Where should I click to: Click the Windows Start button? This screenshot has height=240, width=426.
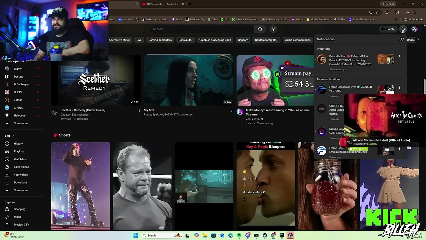[x=135, y=235]
